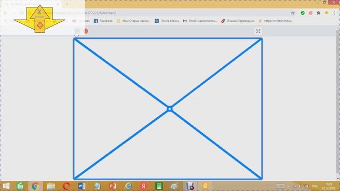Screen dimensions: 340x191
Task: Click the yellow extension icon in toolbar
Action: click(x=326, y=13)
